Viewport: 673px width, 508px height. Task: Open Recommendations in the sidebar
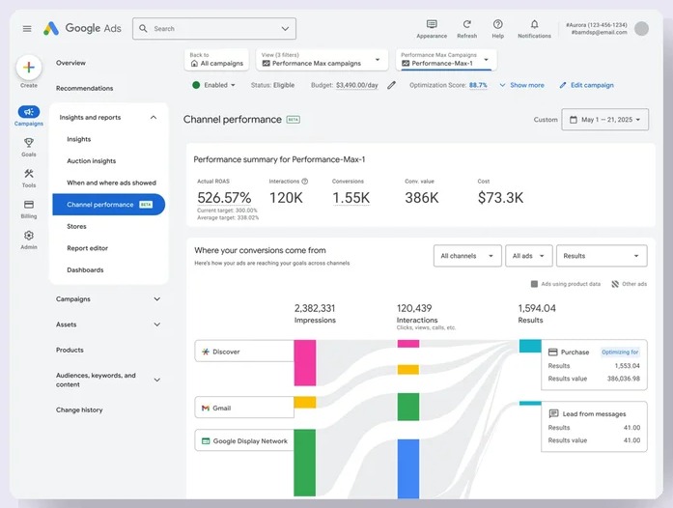(85, 88)
